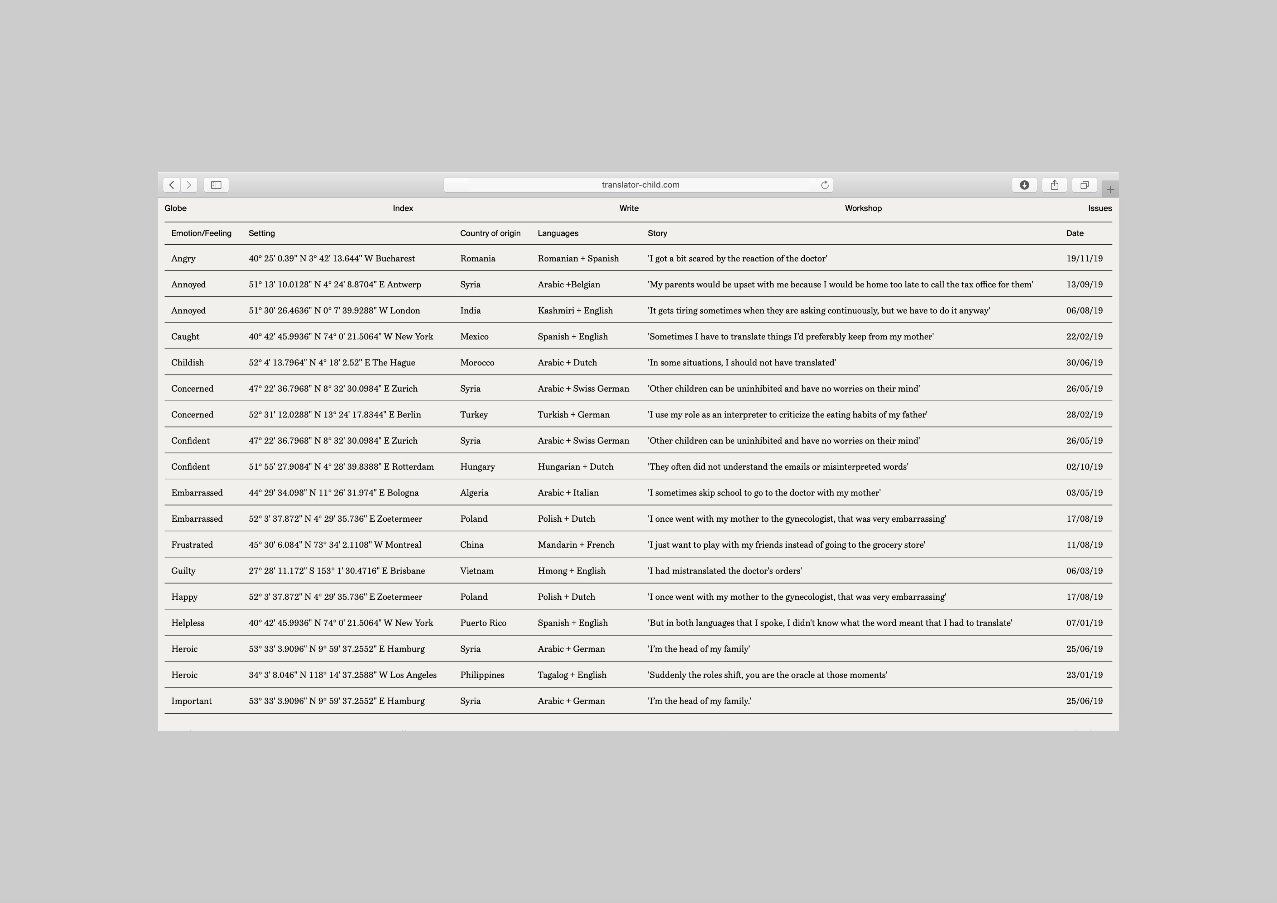Select the Guilty row from Brisbane
Image resolution: width=1277 pixels, height=903 pixels.
pyautogui.click(x=183, y=571)
